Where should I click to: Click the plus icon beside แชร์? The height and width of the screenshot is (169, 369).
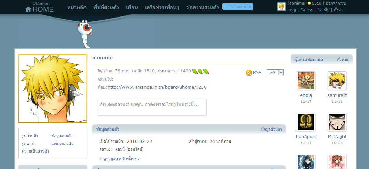coord(281,72)
